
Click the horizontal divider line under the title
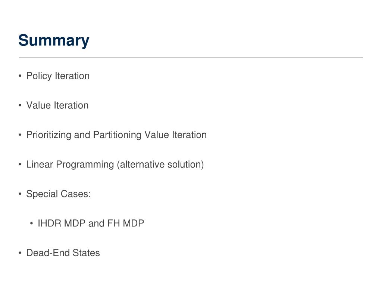point(191,58)
